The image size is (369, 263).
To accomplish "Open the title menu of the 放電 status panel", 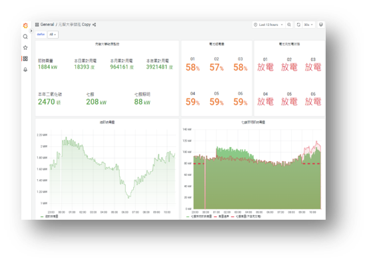I will (289, 44).
